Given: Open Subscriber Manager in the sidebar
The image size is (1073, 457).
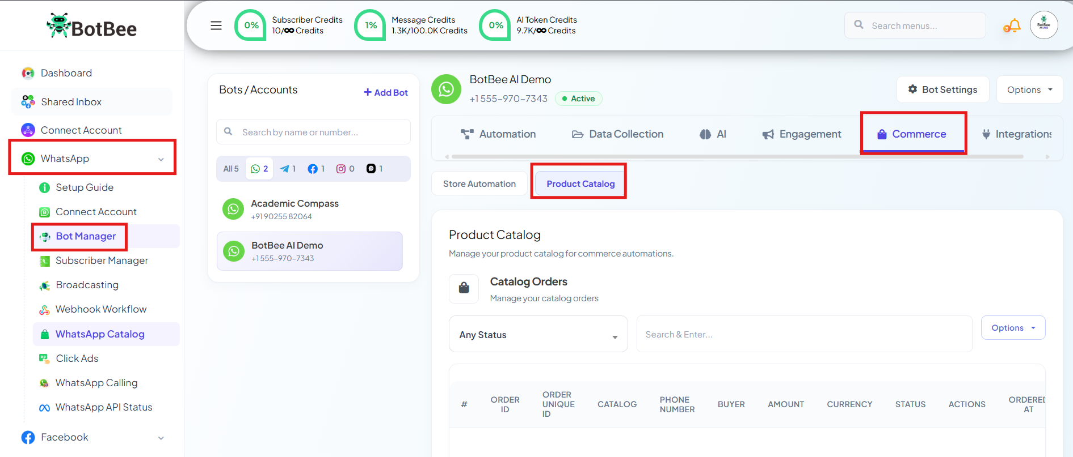Looking at the screenshot, I should 102,260.
